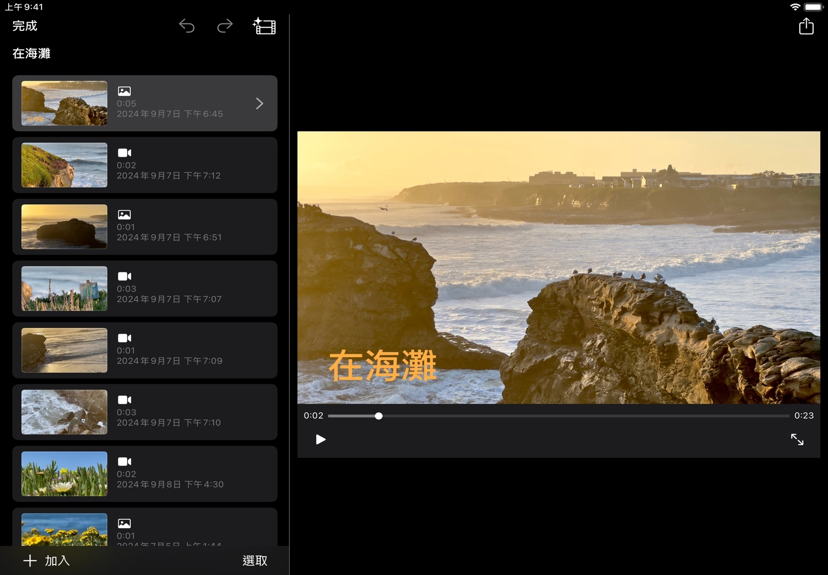828x575 pixels.
Task: Tap the 在海灘 project title heading
Action: coord(31,53)
